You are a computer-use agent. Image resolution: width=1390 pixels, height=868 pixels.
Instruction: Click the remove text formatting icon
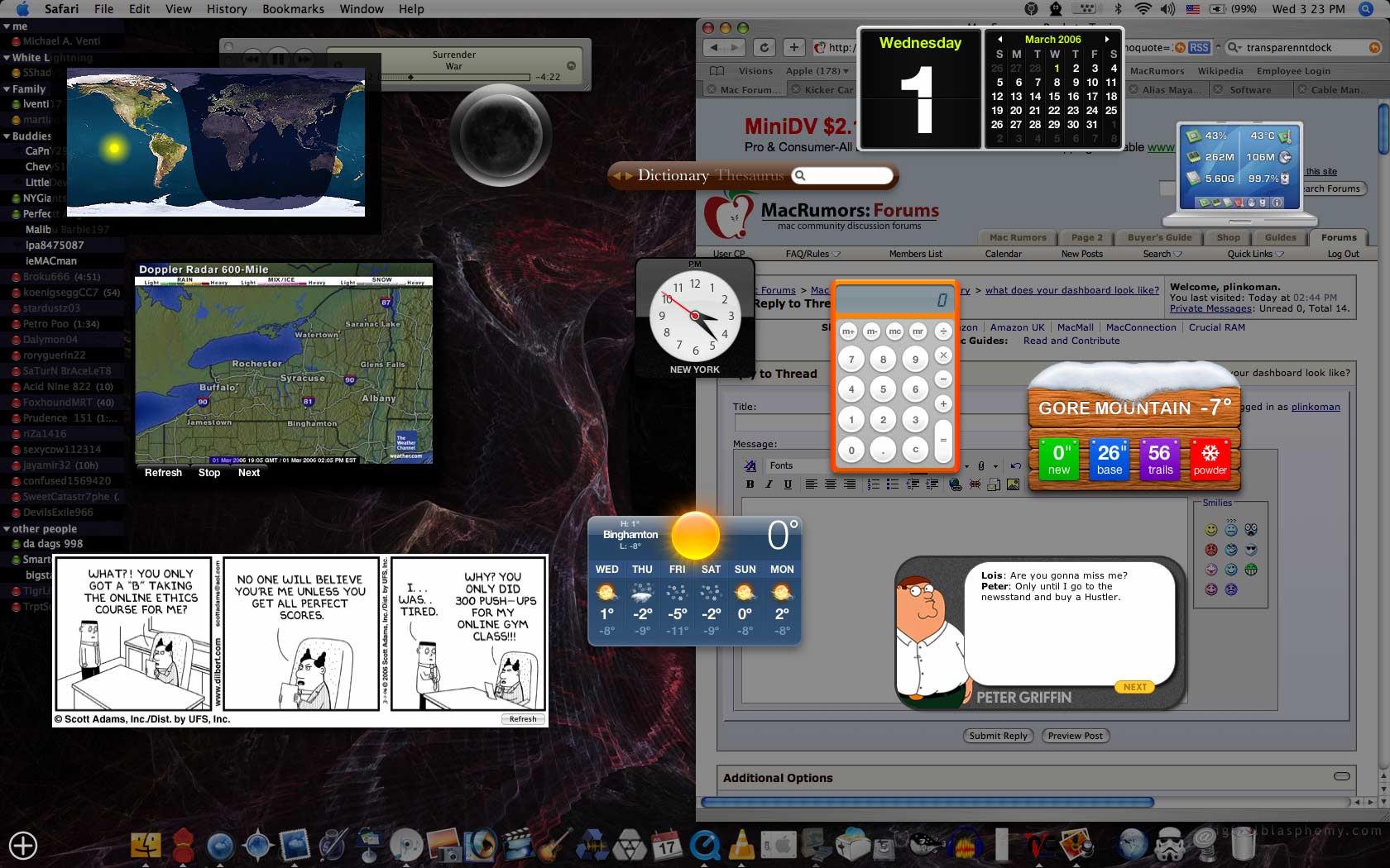click(x=750, y=465)
